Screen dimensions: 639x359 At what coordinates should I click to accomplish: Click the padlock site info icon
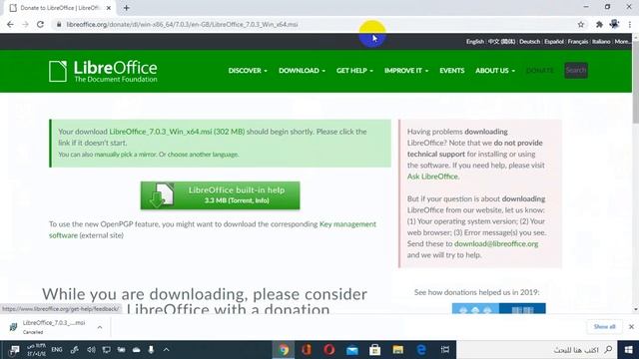pyautogui.click(x=59, y=24)
